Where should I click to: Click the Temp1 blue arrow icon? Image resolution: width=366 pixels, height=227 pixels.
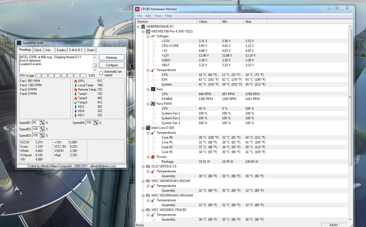point(76,94)
